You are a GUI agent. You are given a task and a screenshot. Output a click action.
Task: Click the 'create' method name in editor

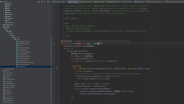(x=76, y=44)
